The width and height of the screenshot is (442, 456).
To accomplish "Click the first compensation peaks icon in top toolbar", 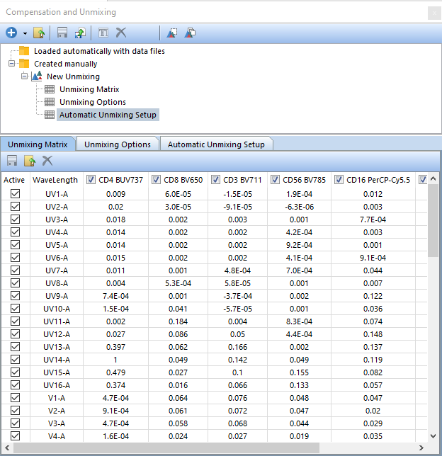I will click(172, 33).
